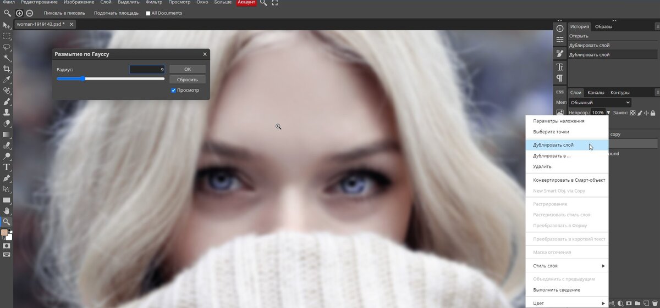This screenshot has width=660, height=308.
Task: Lock position cross-arrows icon
Action: [646, 113]
